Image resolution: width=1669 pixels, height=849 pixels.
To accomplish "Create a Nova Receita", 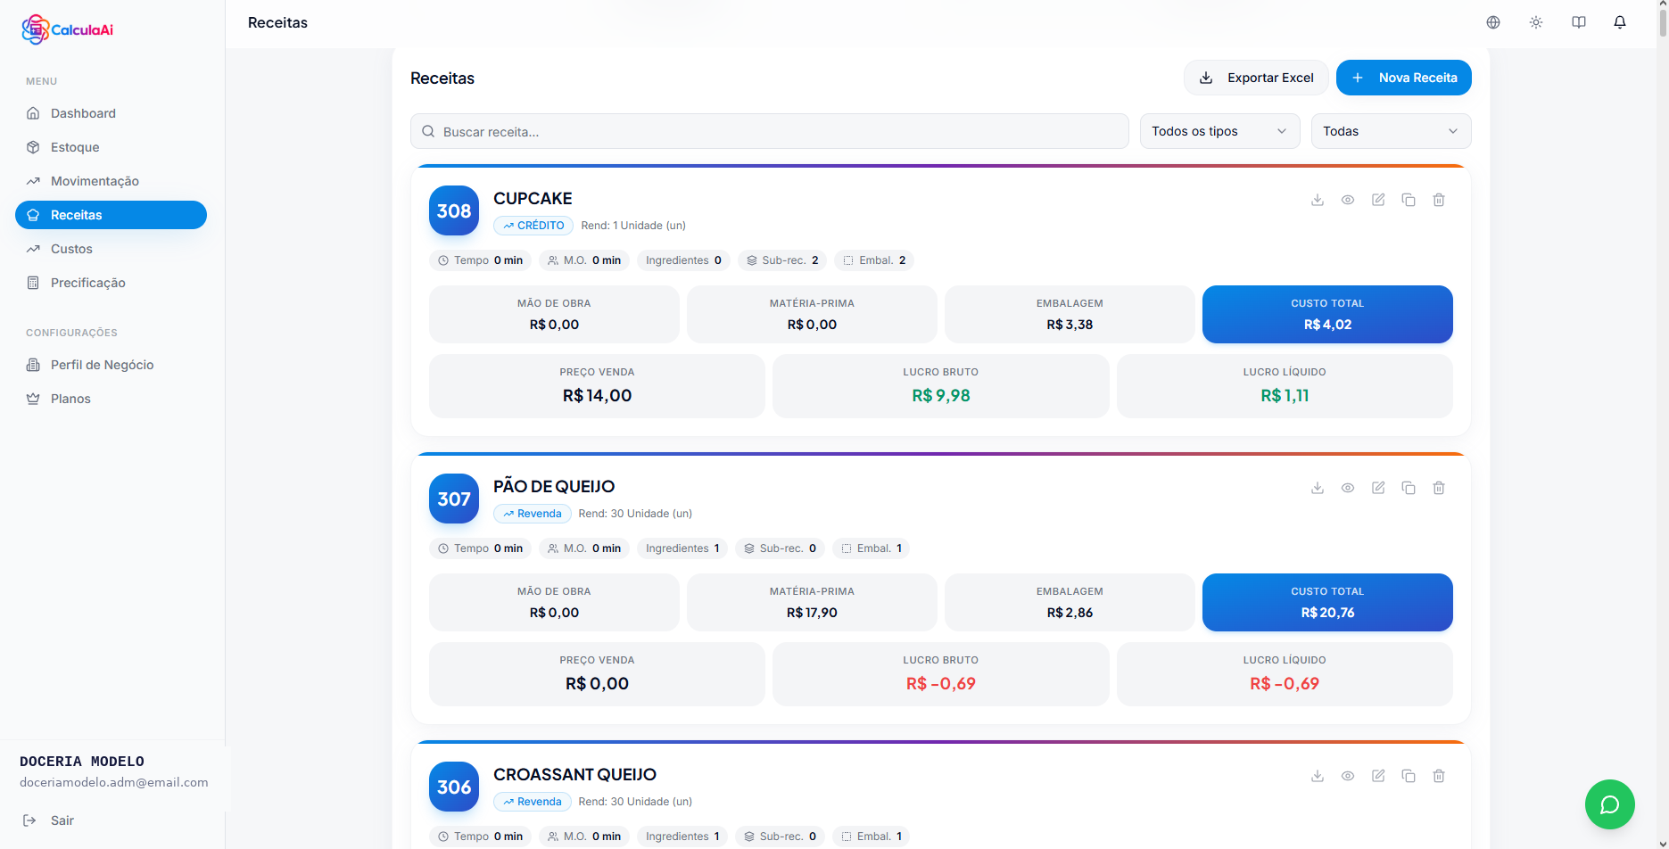I will [x=1404, y=78].
